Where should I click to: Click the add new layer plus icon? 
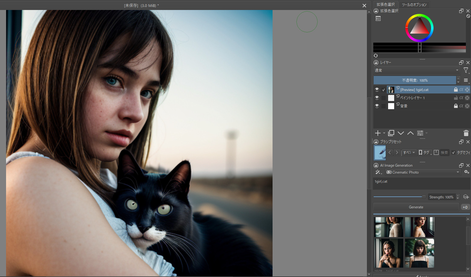[x=378, y=133]
